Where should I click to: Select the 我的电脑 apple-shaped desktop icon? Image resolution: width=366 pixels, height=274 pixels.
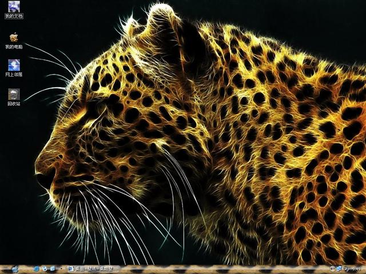14,41
